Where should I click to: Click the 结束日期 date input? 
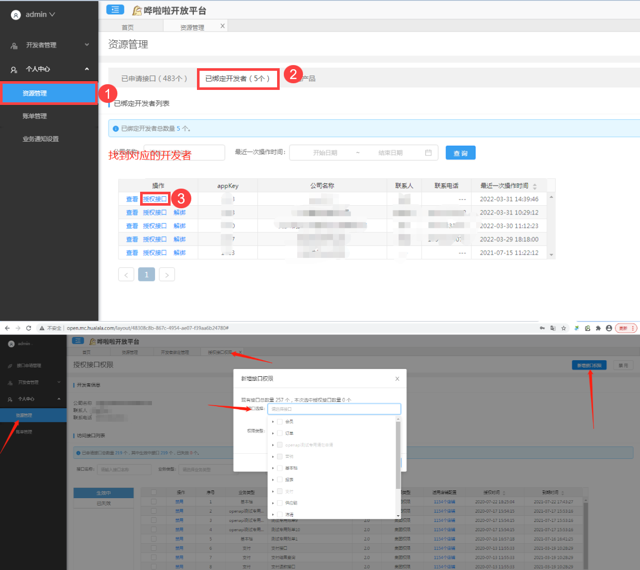(x=390, y=153)
